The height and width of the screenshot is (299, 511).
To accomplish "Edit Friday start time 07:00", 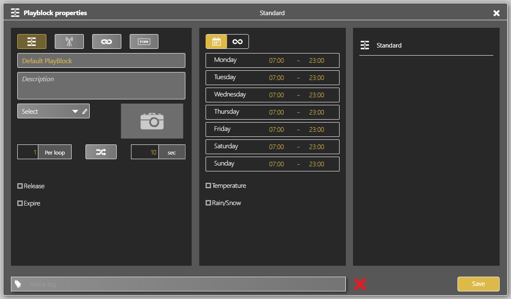I will [x=276, y=130].
